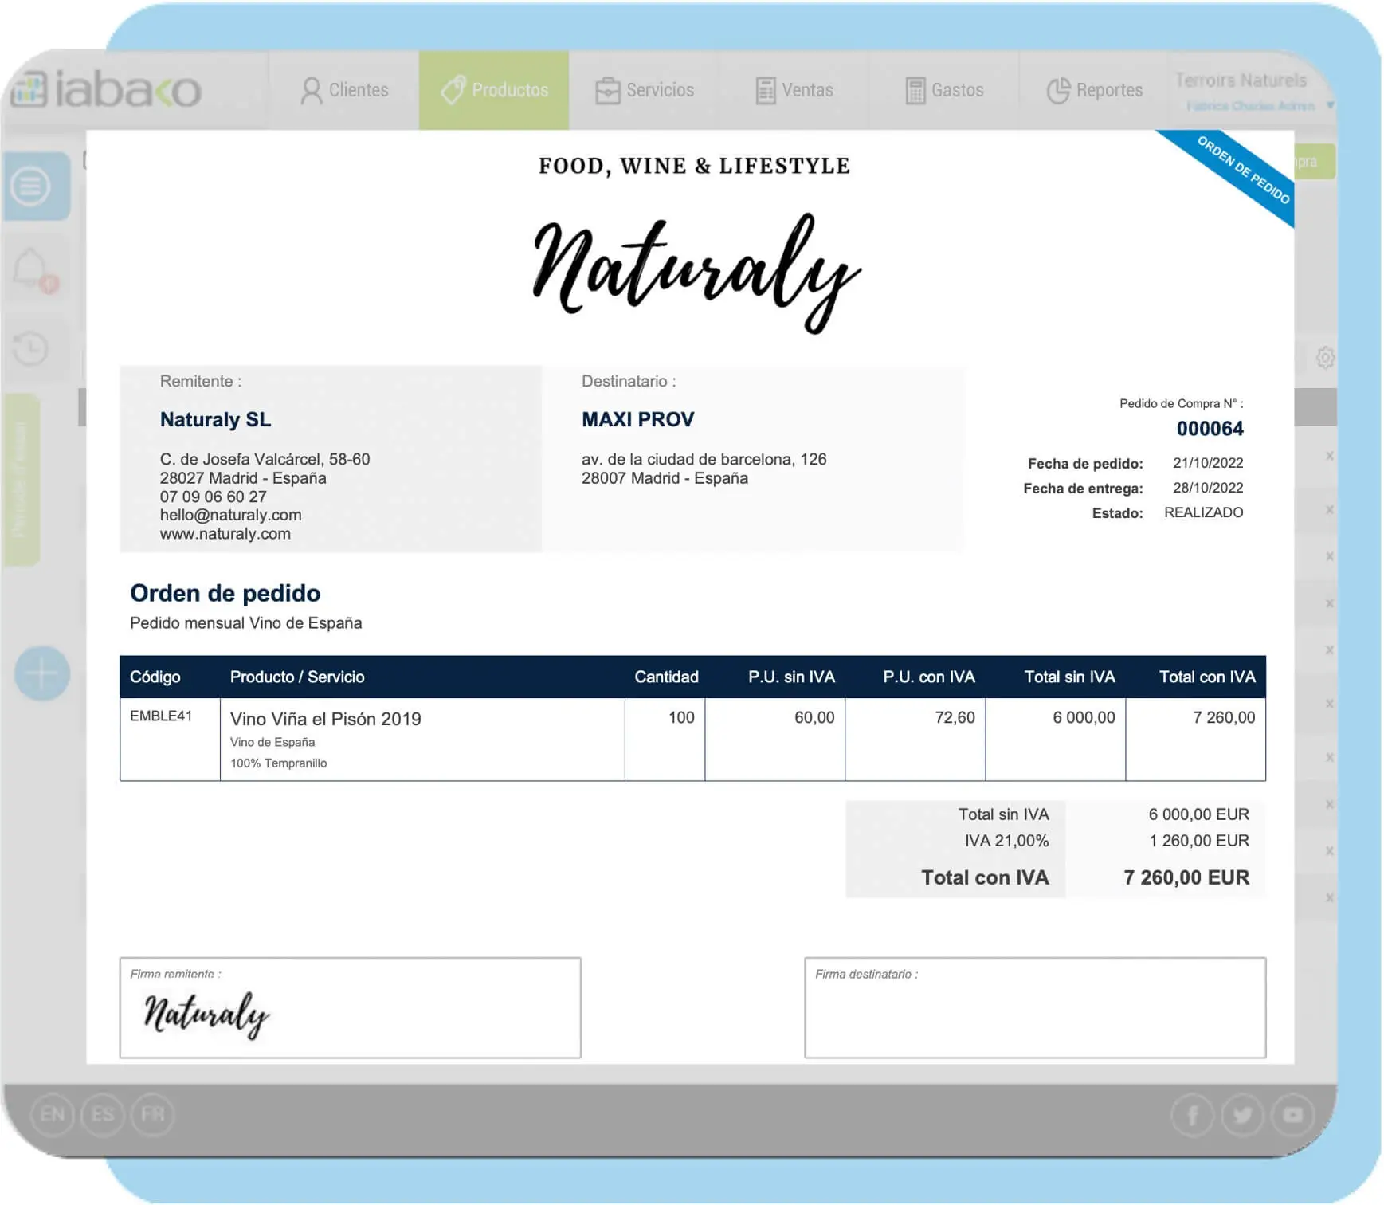Screen dimensions: 1384x1205
Task: Click Vino Viña el Pisón 2019
Action: point(325,719)
